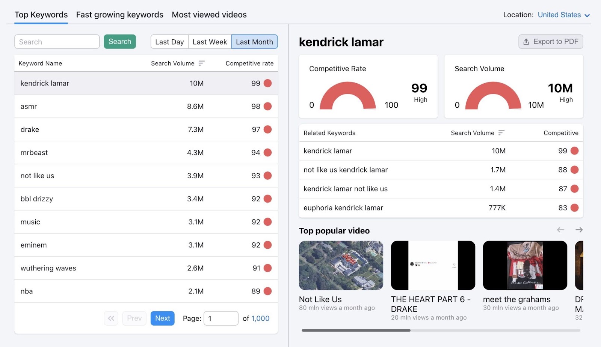Switch to Fast growing keywords tab

[119, 15]
